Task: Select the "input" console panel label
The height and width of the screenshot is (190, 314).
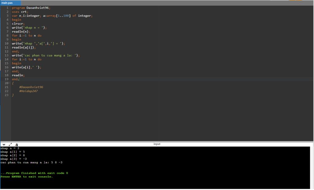Action: pyautogui.click(x=157, y=144)
